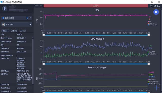Toggle AppCPU series in CPU legend
The height and width of the screenshot is (93, 162).
[152, 52]
